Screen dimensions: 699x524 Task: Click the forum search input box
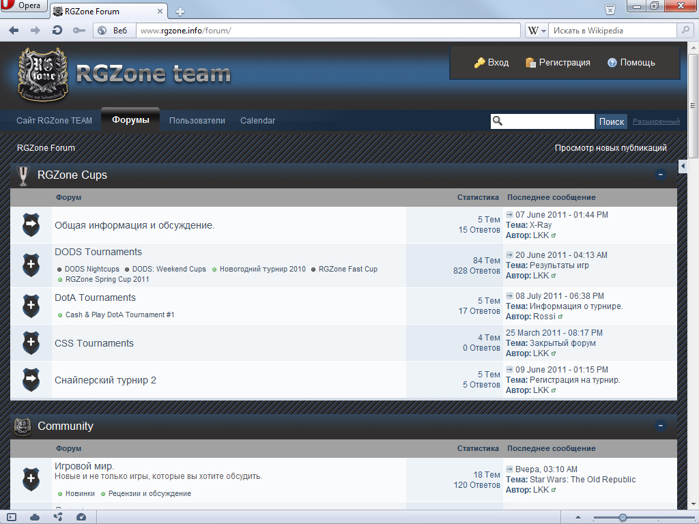[543, 121]
